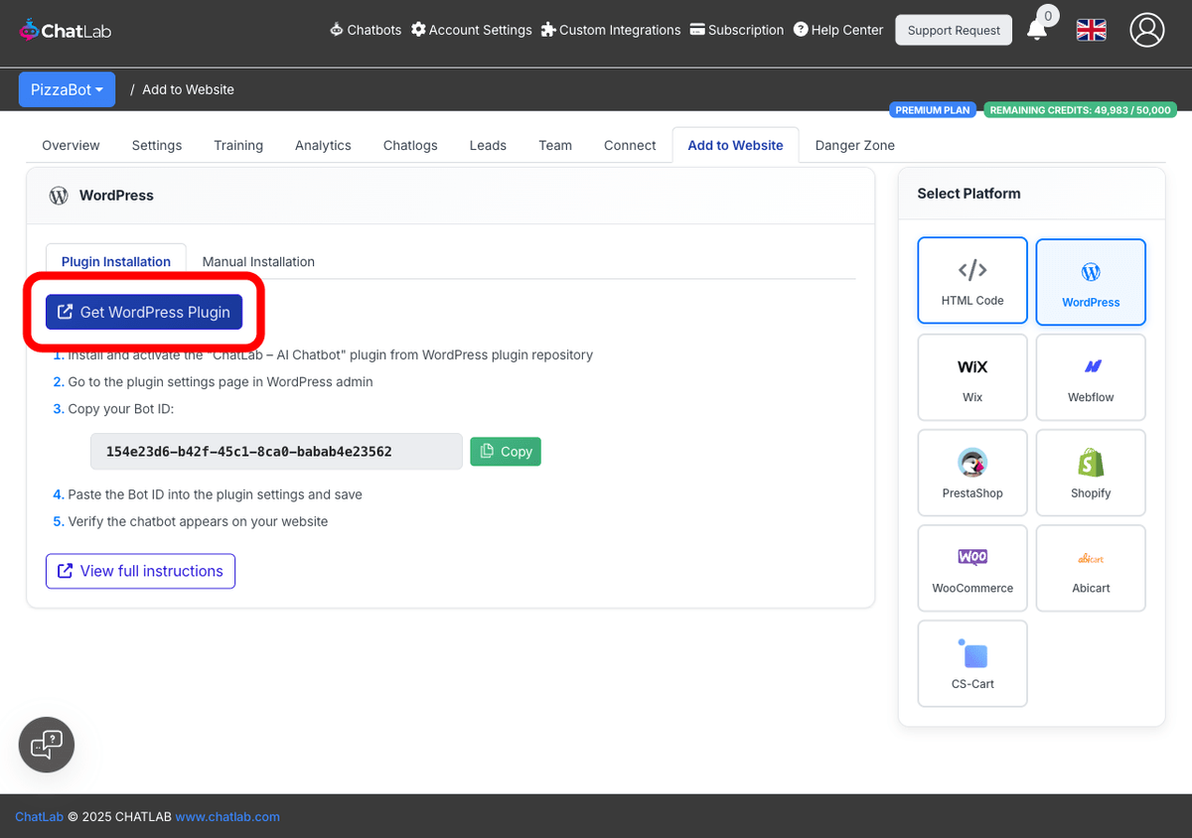
Task: Pick the CS-Cart platform icon
Action: coord(971,663)
